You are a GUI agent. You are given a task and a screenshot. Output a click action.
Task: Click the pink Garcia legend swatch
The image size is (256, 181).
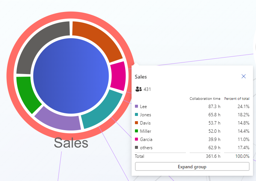pos(137,139)
